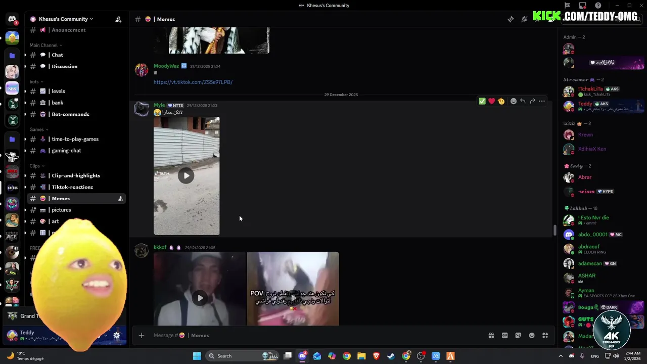Image resolution: width=647 pixels, height=364 pixels.
Task: Forward Myle's message with the forward arrow
Action: (532, 101)
